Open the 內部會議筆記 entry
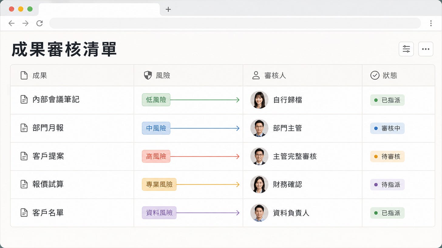The height and width of the screenshot is (248, 442). coord(56,100)
